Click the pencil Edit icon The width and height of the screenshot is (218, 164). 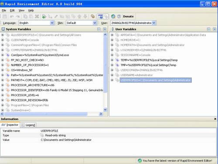click(56, 17)
